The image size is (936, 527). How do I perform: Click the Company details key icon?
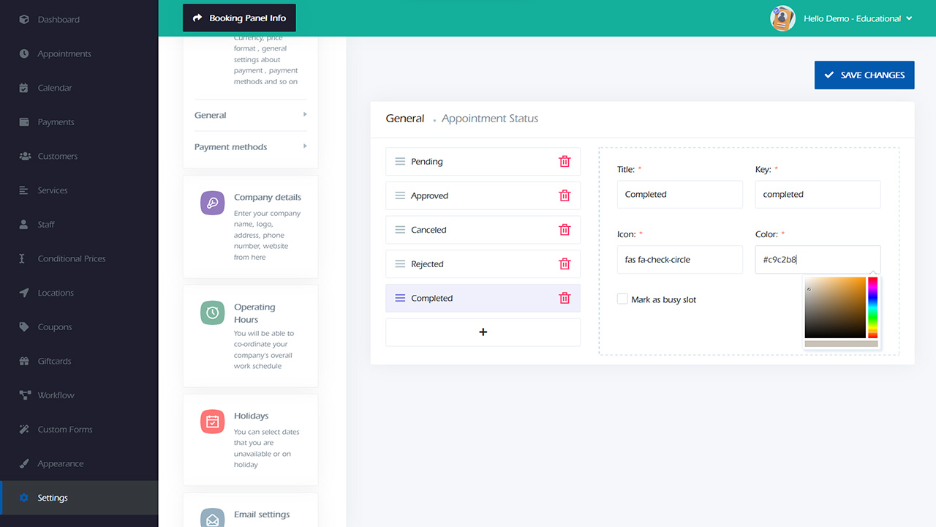pos(212,203)
